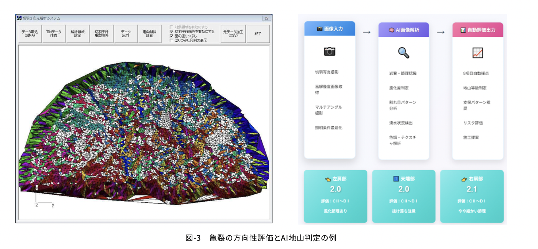
Task: Disable the 切羽平行除外を有効にする checkbox
Action: click(171, 32)
